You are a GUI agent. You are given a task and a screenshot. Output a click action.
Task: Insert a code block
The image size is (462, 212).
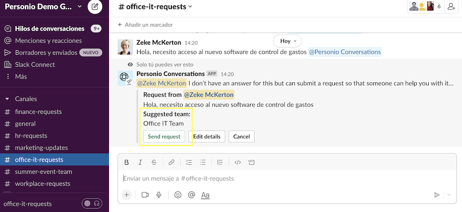(x=251, y=162)
